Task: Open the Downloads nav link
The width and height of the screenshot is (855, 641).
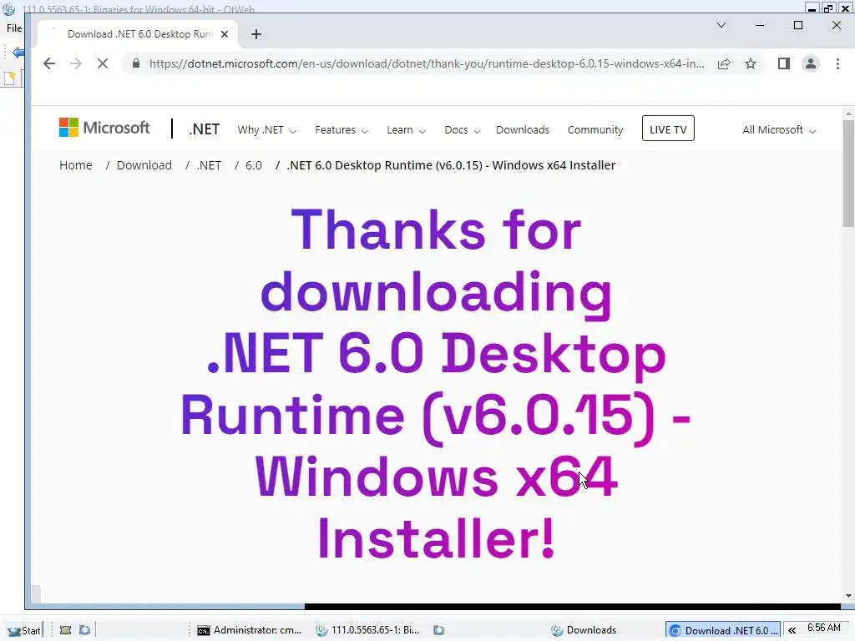Action: pos(523,130)
